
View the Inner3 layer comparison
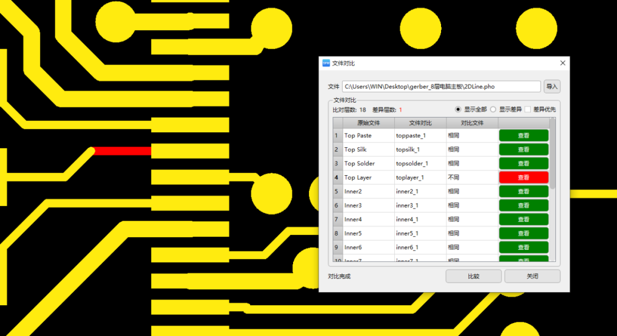[x=524, y=205]
